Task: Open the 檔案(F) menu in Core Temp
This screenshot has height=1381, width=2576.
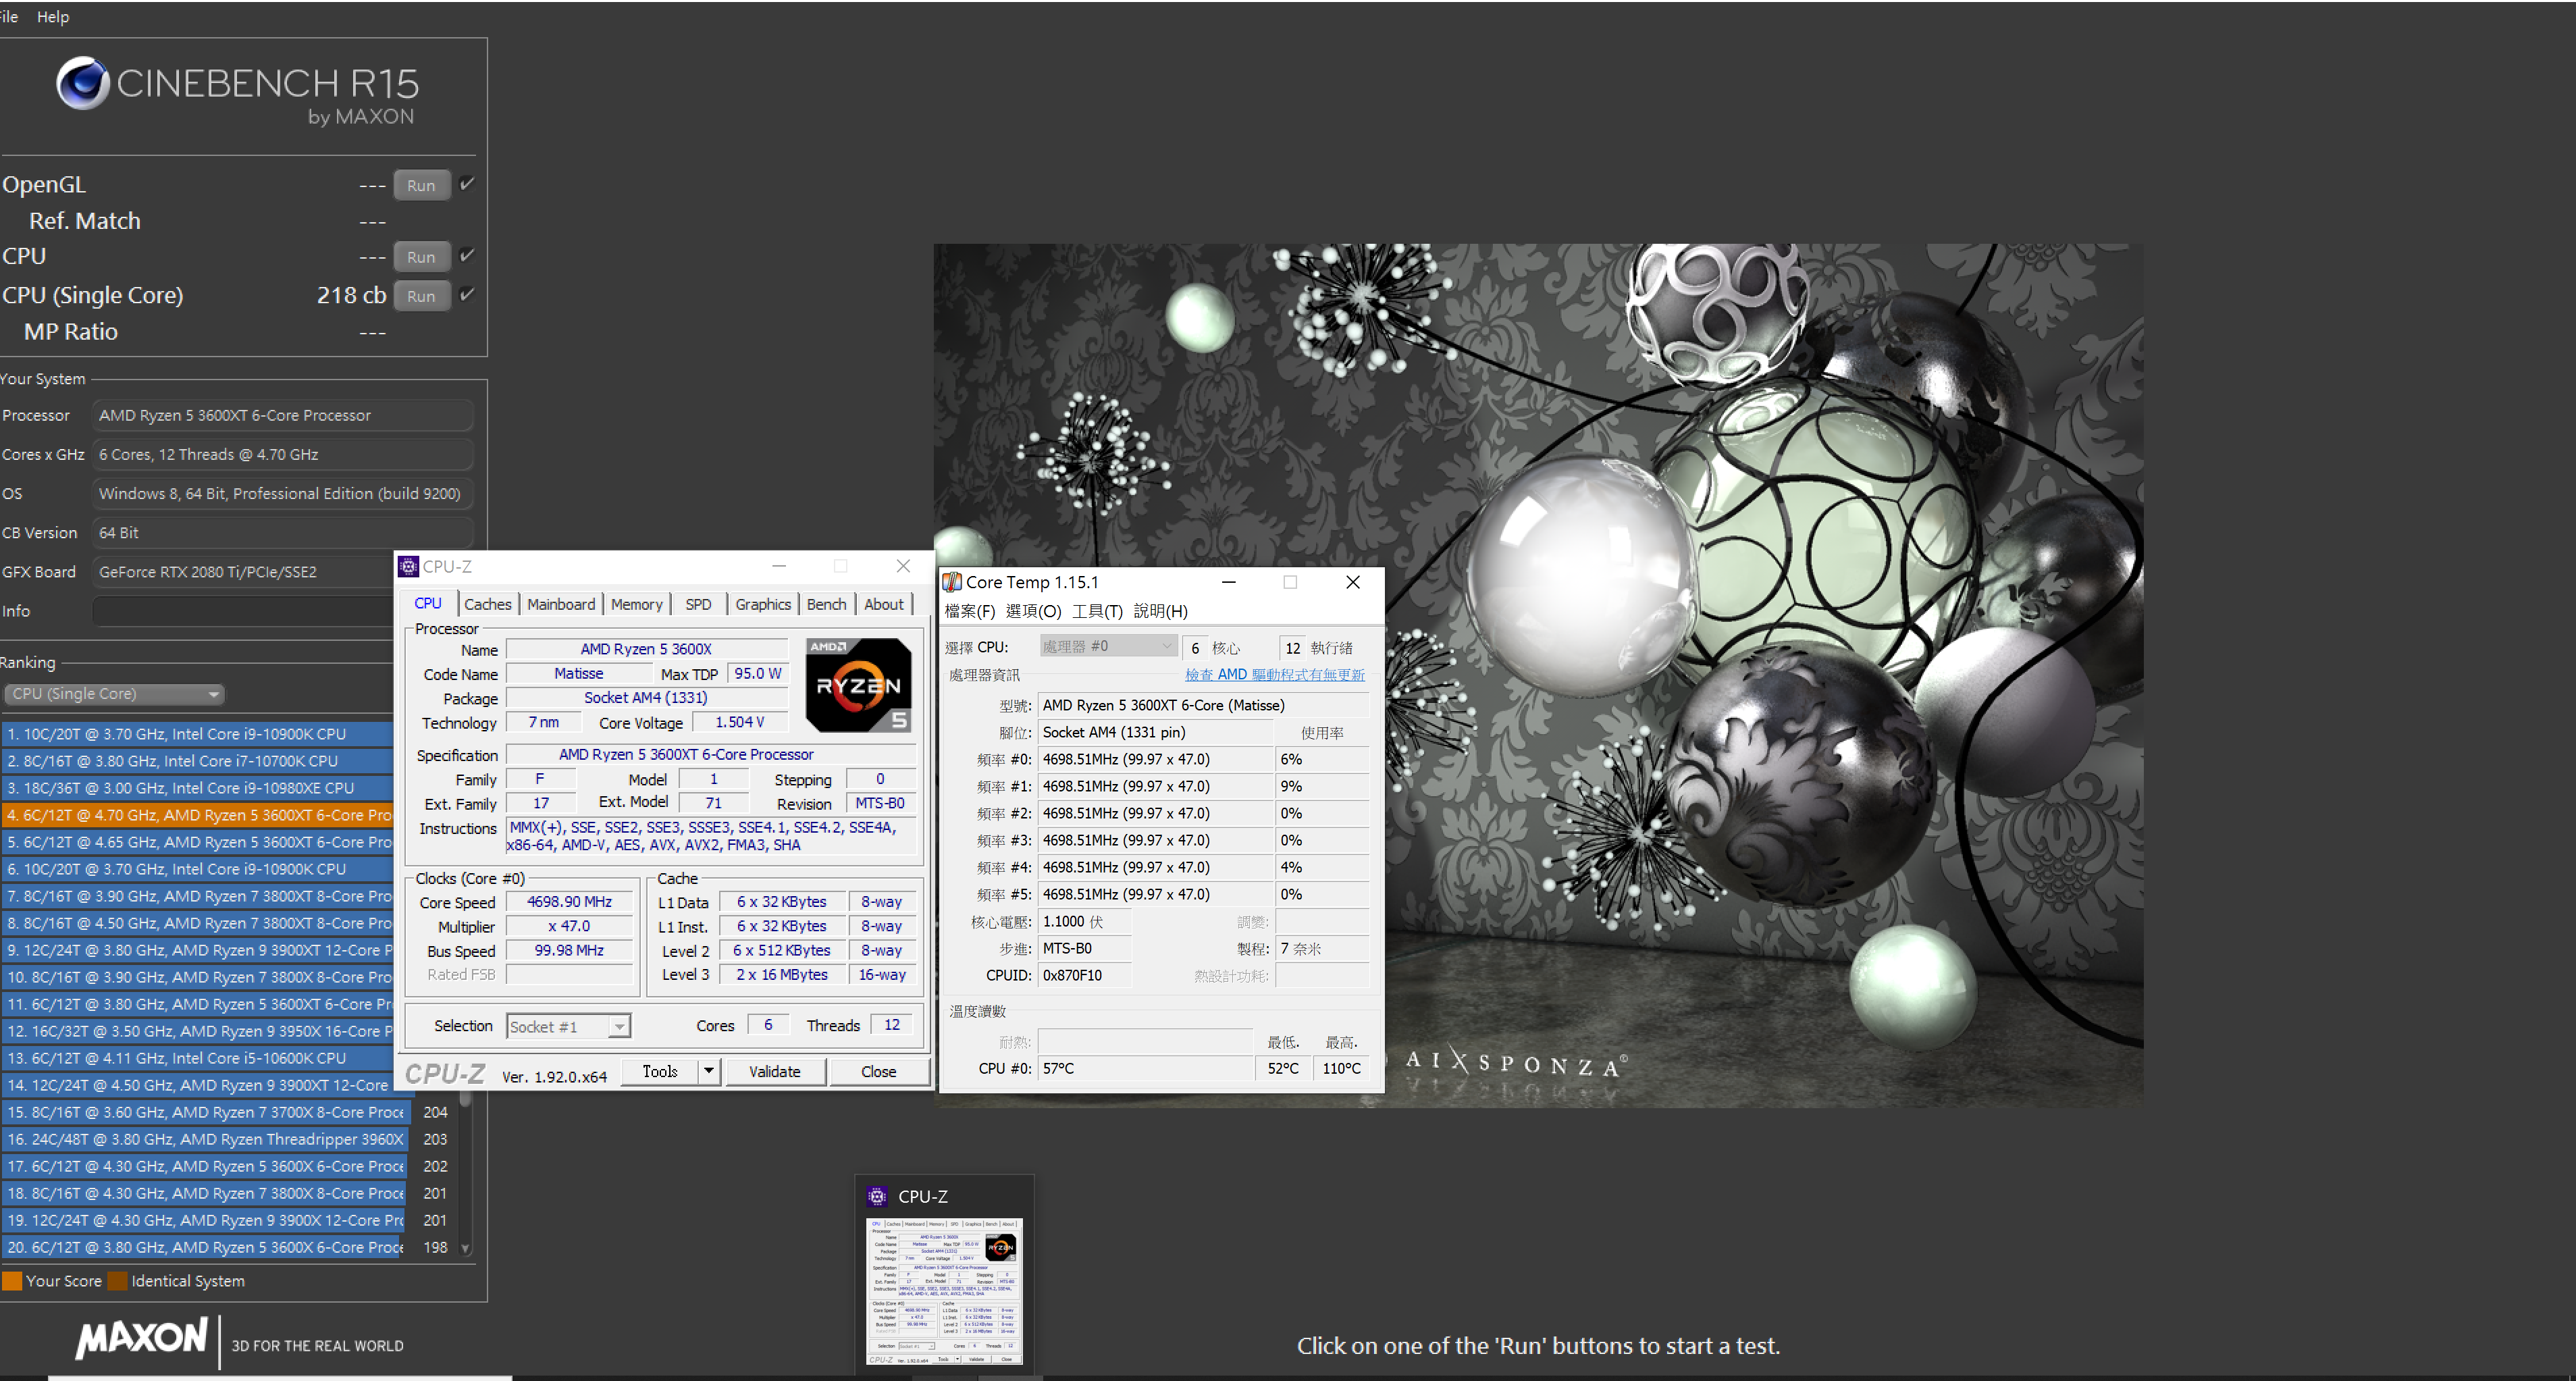Action: 970,611
